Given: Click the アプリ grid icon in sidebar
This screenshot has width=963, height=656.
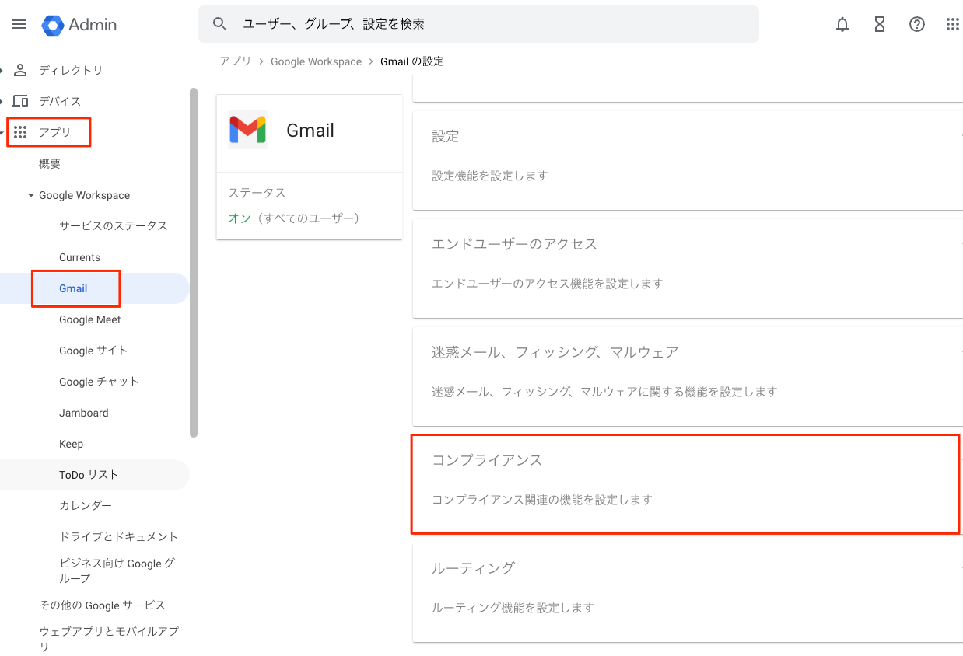Looking at the screenshot, I should click(x=21, y=132).
